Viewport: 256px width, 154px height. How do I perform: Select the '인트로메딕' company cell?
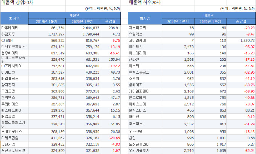tap(145, 98)
